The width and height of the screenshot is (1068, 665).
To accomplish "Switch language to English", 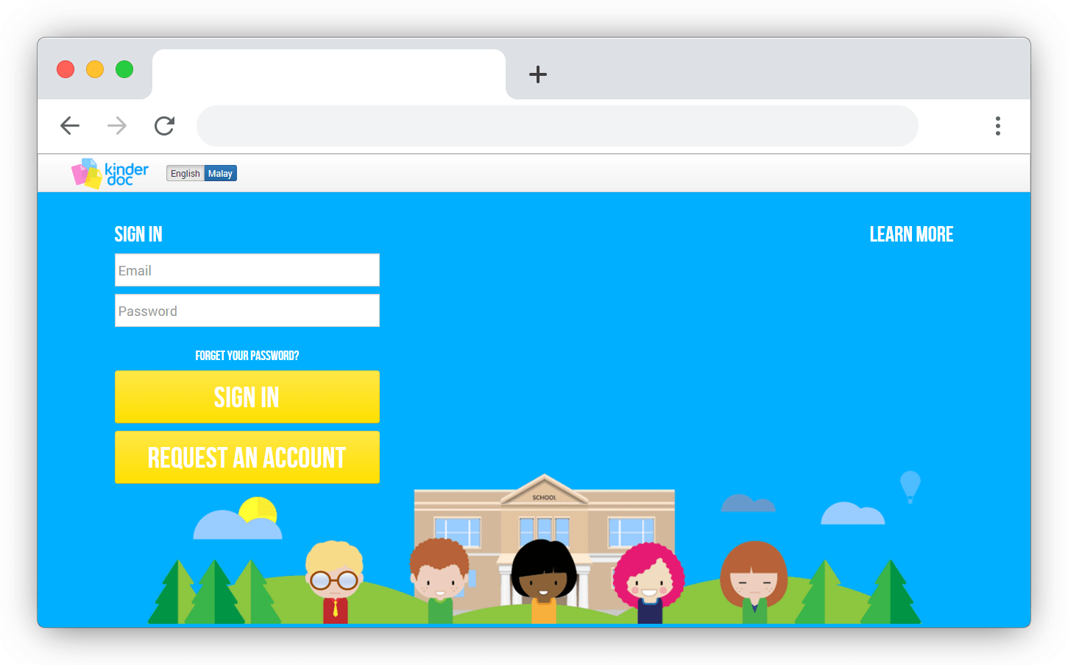I will tap(185, 174).
